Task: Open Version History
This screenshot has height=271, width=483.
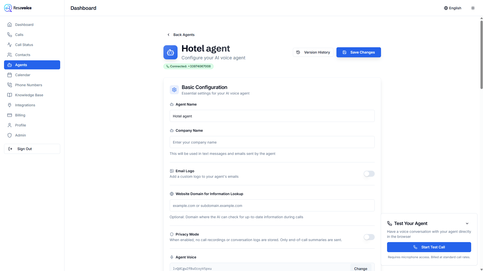Action: click(313, 52)
